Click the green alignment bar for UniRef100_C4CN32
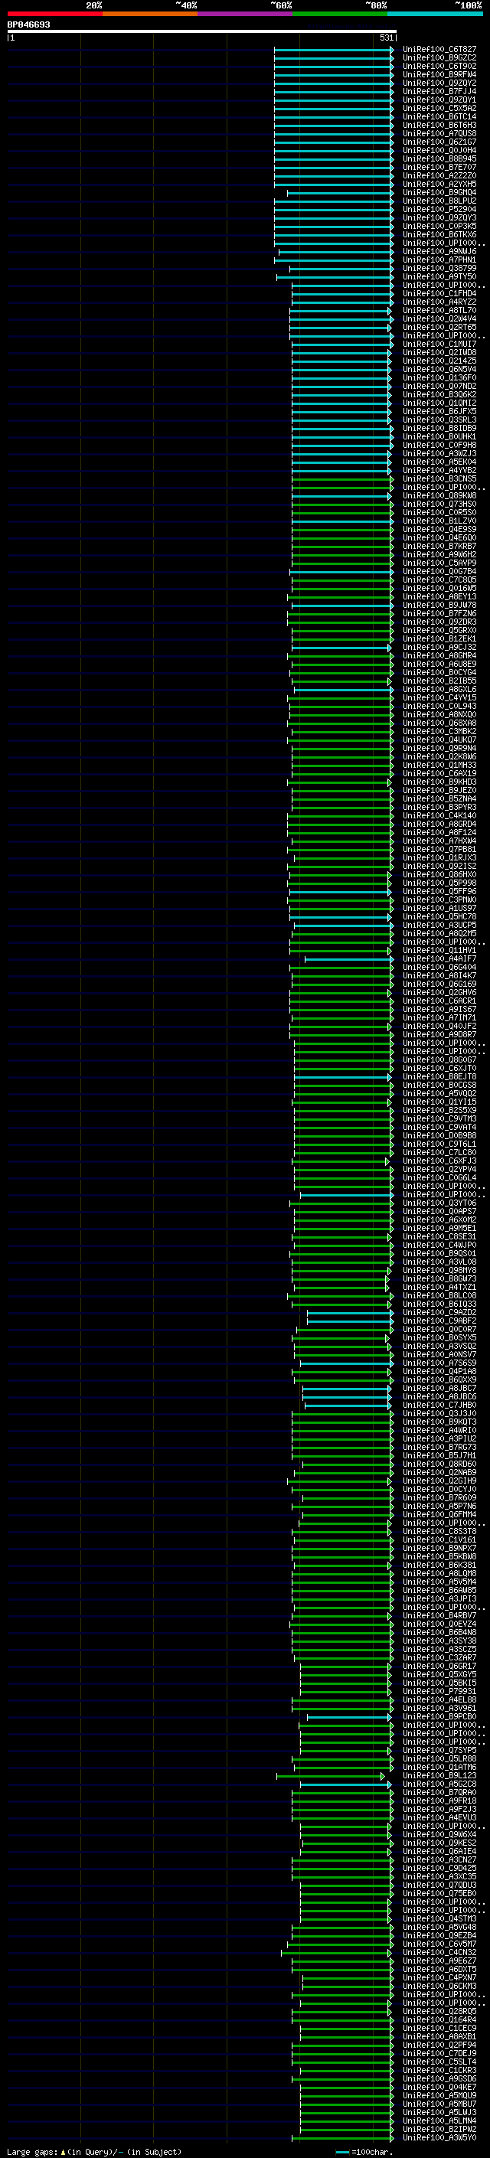 pos(335,1952)
